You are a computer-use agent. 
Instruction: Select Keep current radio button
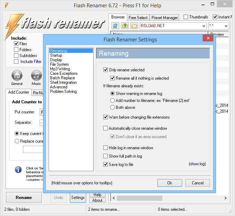coord(17,133)
